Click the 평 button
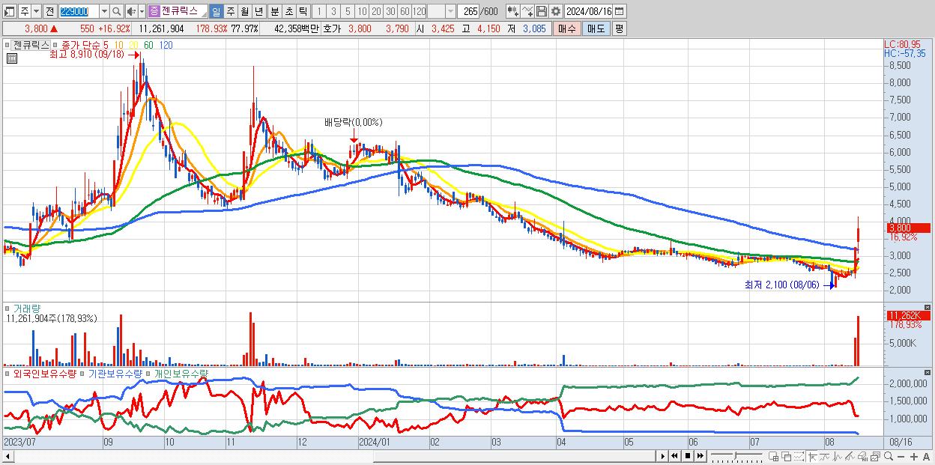This screenshot has width=935, height=465. (x=619, y=28)
